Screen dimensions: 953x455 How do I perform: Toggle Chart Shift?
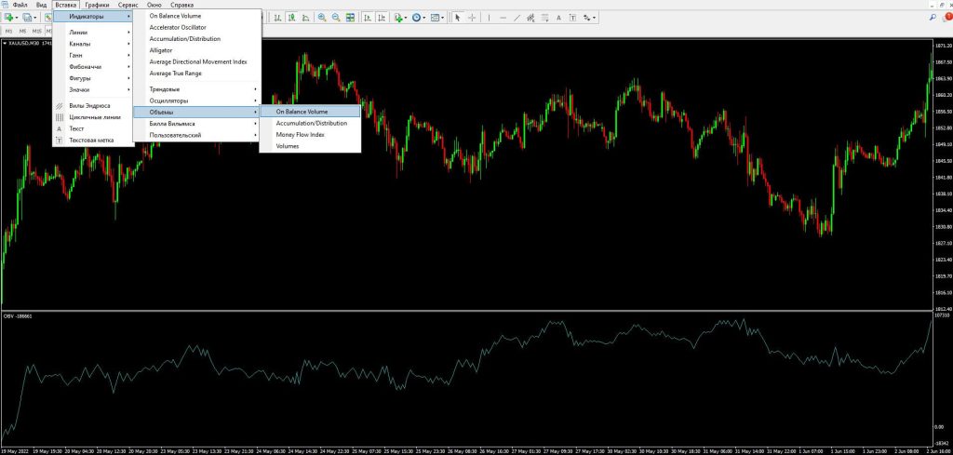tap(382, 18)
